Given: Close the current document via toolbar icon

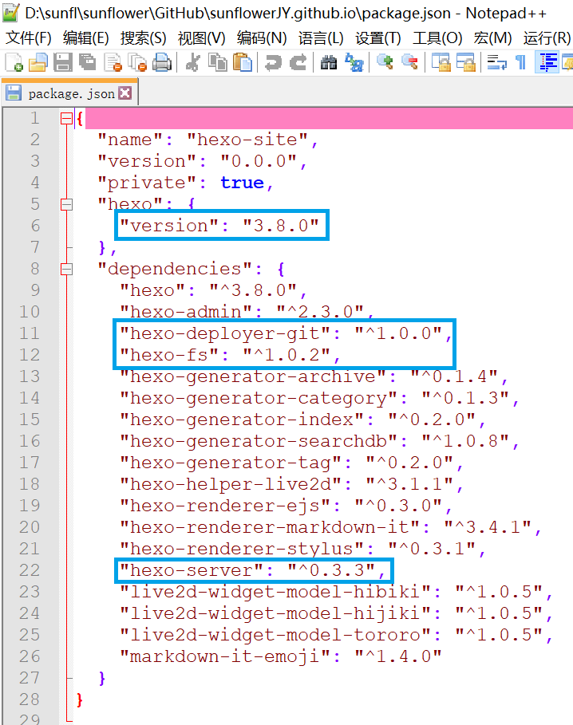Looking at the screenshot, I should point(113,62).
